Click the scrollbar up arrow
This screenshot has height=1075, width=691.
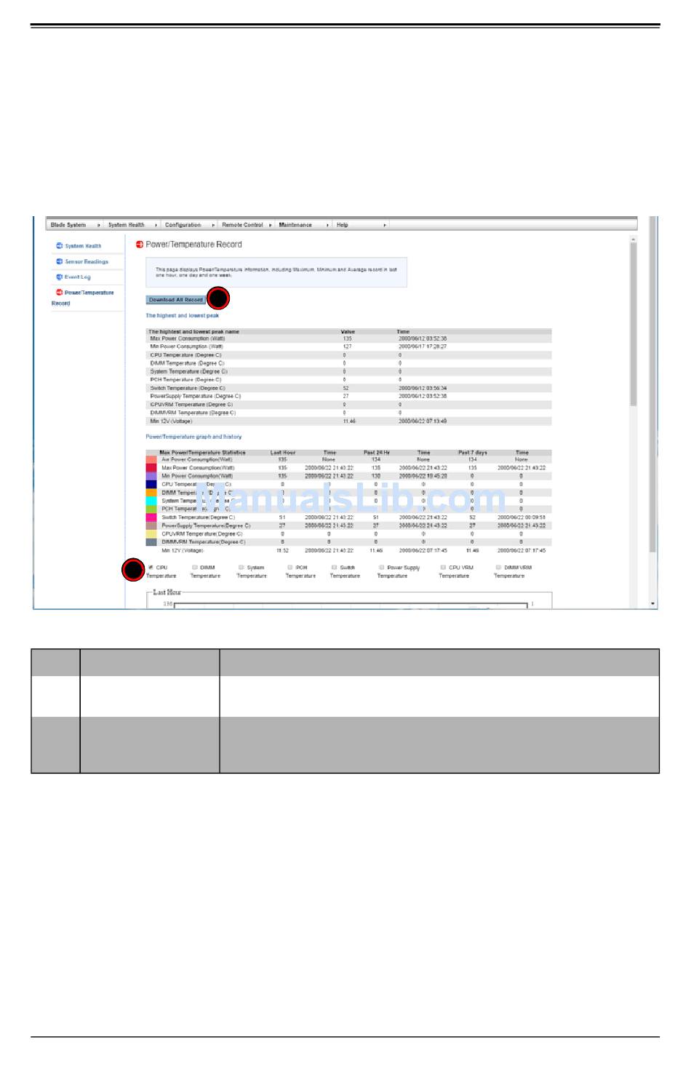click(x=633, y=239)
